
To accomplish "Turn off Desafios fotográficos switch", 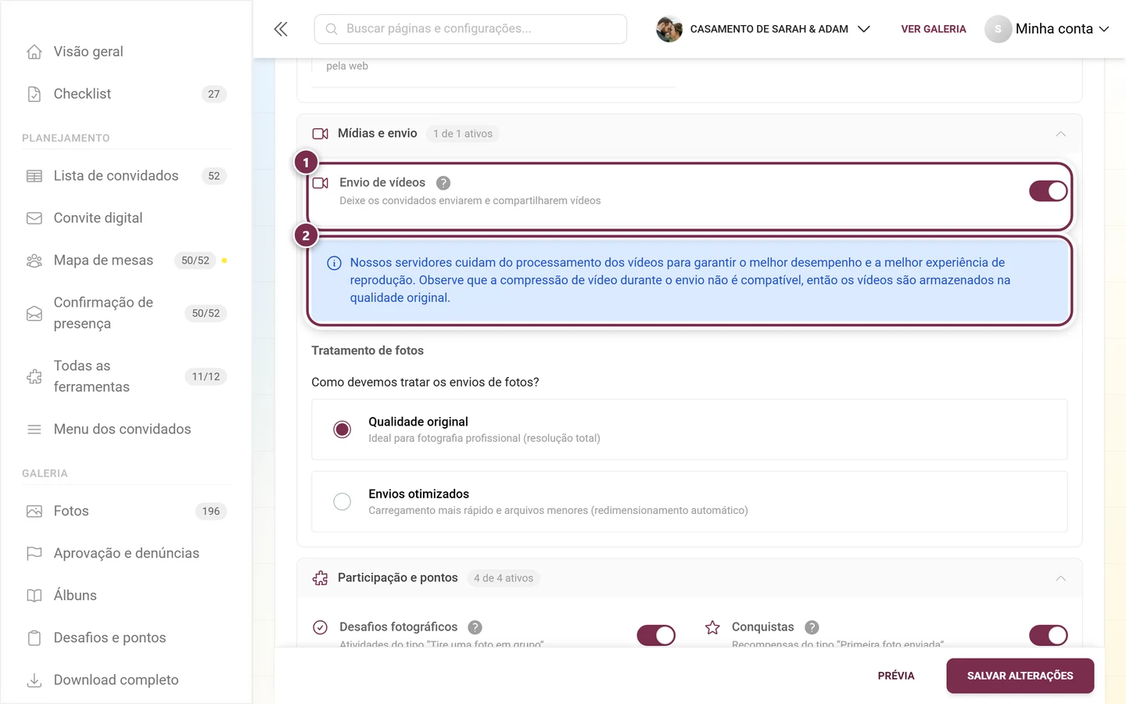I will [656, 635].
